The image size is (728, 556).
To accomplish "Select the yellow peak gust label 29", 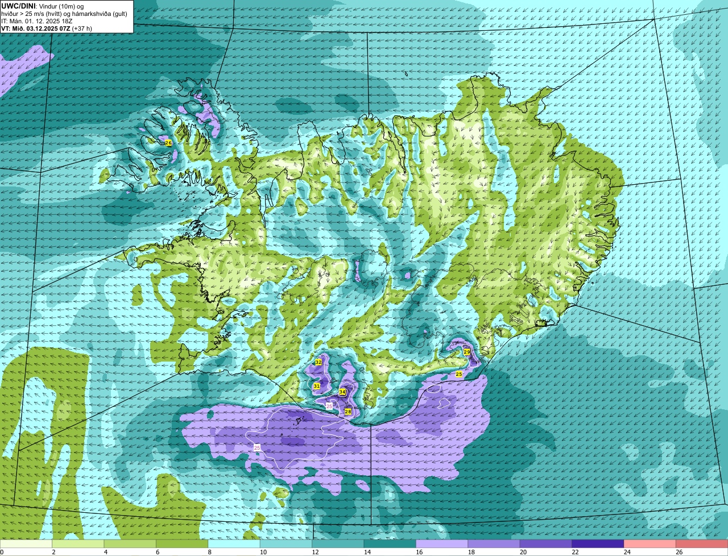I will point(467,352).
